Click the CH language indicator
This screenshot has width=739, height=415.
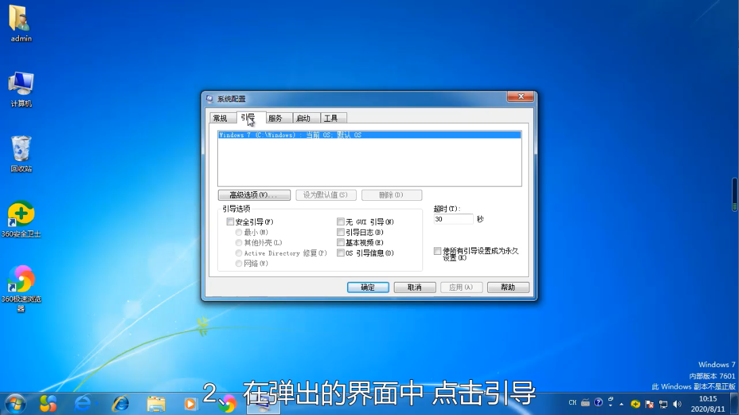pyautogui.click(x=572, y=403)
